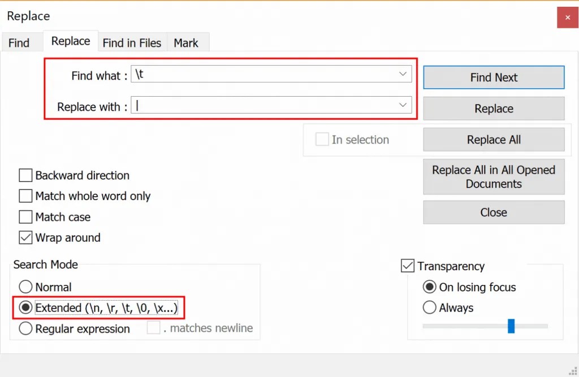The width and height of the screenshot is (579, 377).
Task: Set transparency to Always
Action: tap(429, 307)
